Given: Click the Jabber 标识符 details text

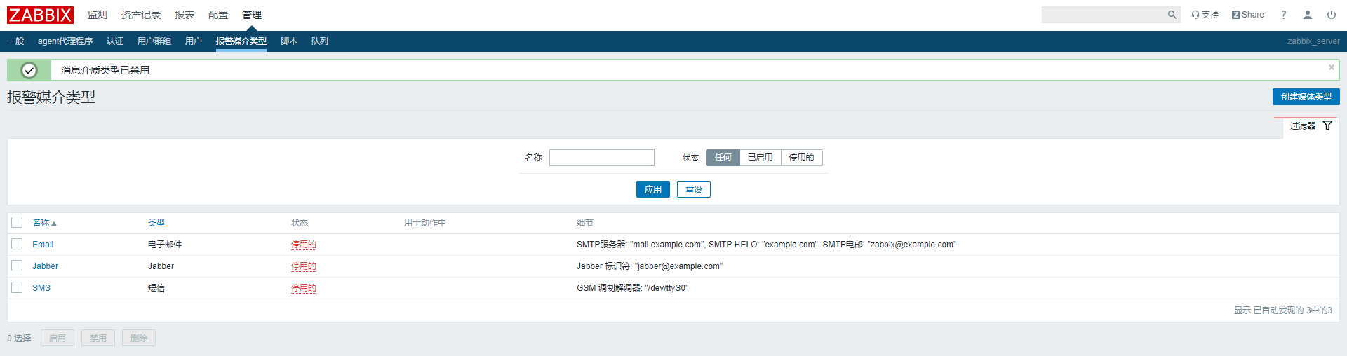Looking at the screenshot, I should pyautogui.click(x=650, y=266).
